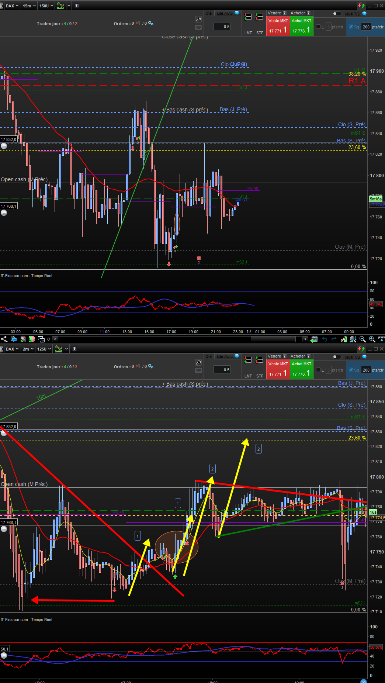Open wrench settings in 2m trading panel

[x=198, y=362]
